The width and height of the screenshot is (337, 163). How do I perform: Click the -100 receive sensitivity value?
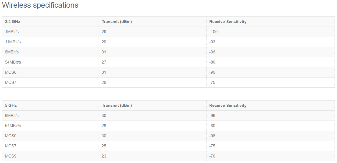click(x=213, y=32)
